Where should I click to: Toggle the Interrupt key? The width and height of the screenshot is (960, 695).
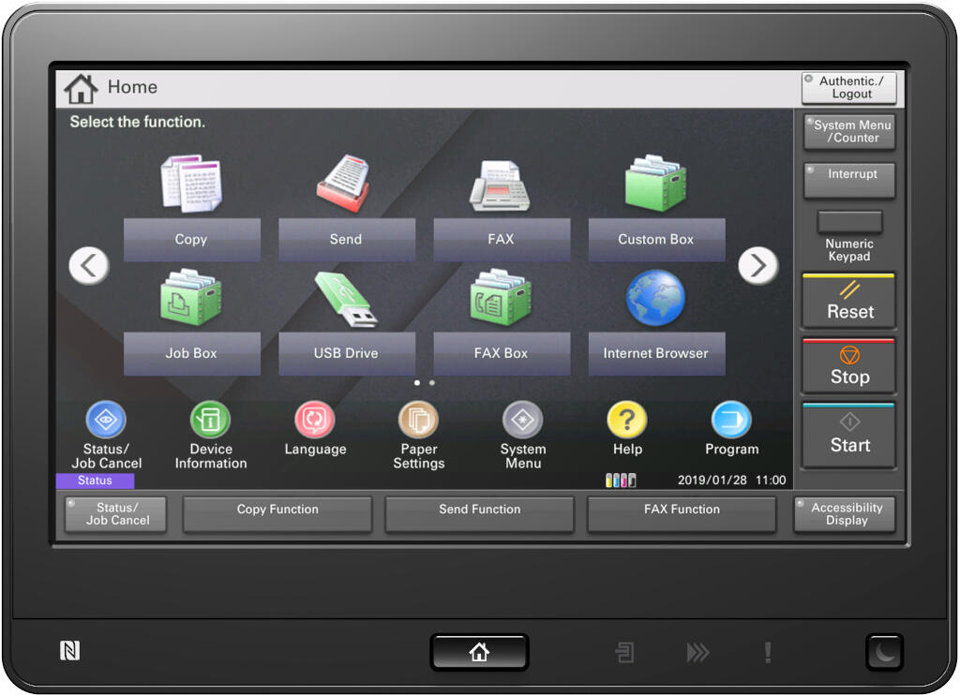tap(849, 181)
